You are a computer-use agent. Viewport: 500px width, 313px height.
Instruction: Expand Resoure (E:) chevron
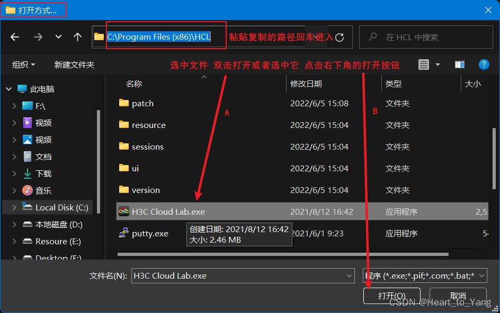[x=14, y=241]
